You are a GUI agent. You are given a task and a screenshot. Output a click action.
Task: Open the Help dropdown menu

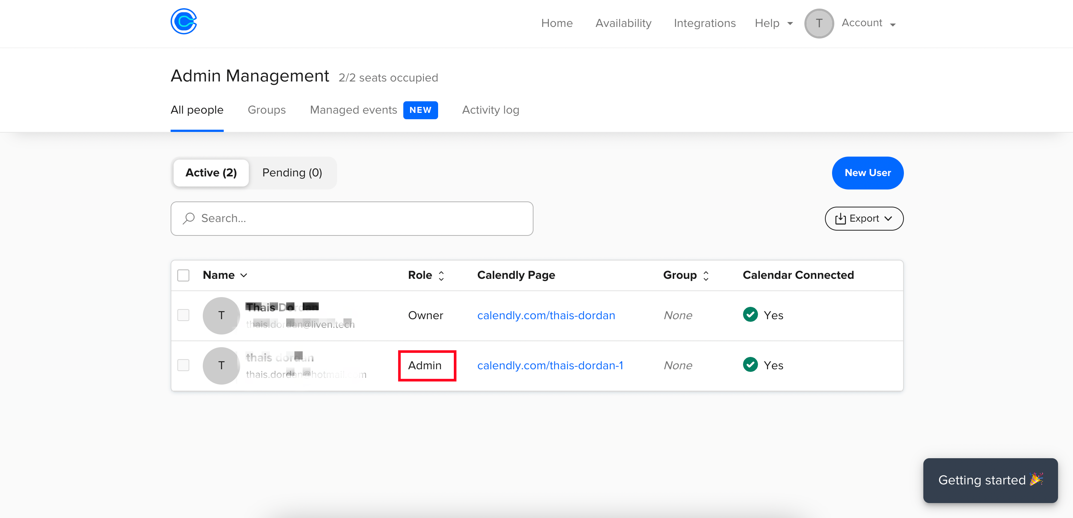[x=773, y=23]
